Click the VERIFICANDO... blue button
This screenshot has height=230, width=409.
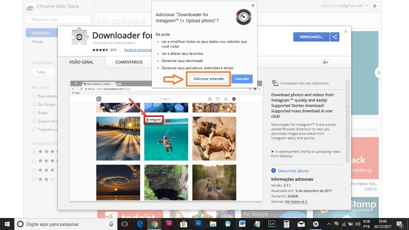311,37
